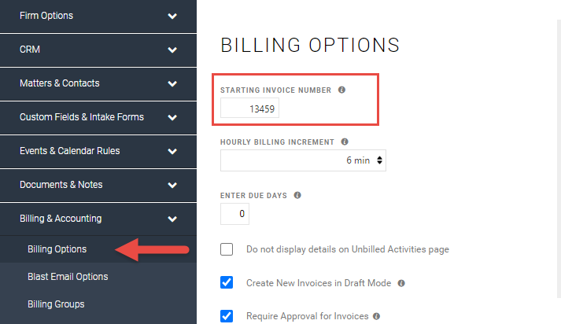Screen dimensions: 561x324
Task: Go to Blast Email Options
Action: 68,277
